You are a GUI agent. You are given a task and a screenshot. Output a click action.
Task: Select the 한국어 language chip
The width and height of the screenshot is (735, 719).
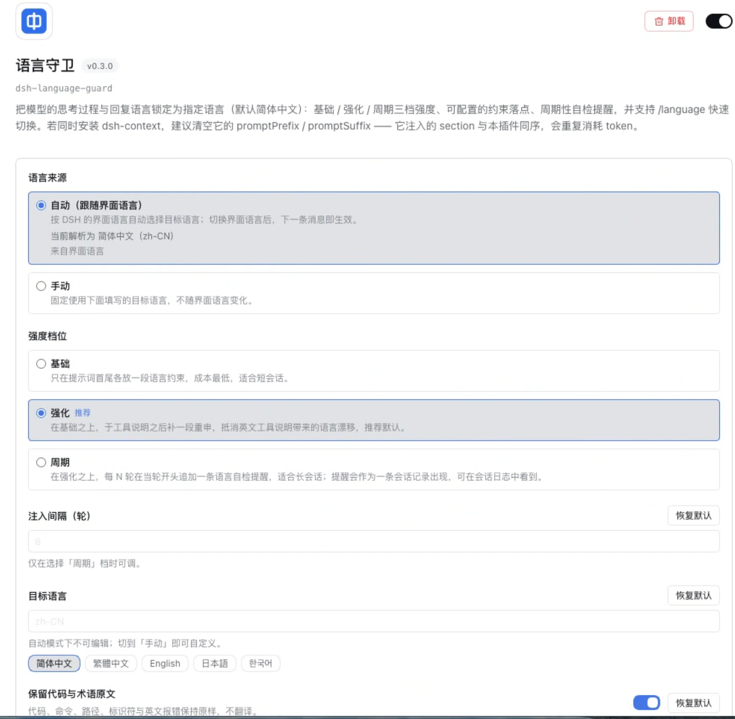[261, 663]
